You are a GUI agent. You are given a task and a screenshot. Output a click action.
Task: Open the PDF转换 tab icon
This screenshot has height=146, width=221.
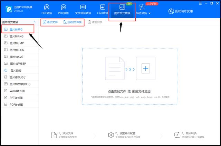pyautogui.click(x=47, y=7)
